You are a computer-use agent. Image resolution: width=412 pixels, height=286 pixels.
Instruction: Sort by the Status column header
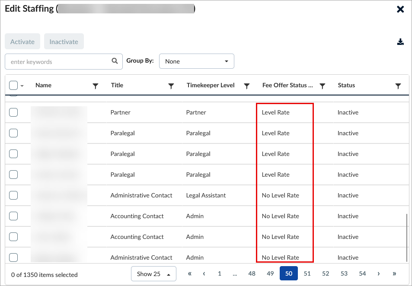pyautogui.click(x=346, y=86)
